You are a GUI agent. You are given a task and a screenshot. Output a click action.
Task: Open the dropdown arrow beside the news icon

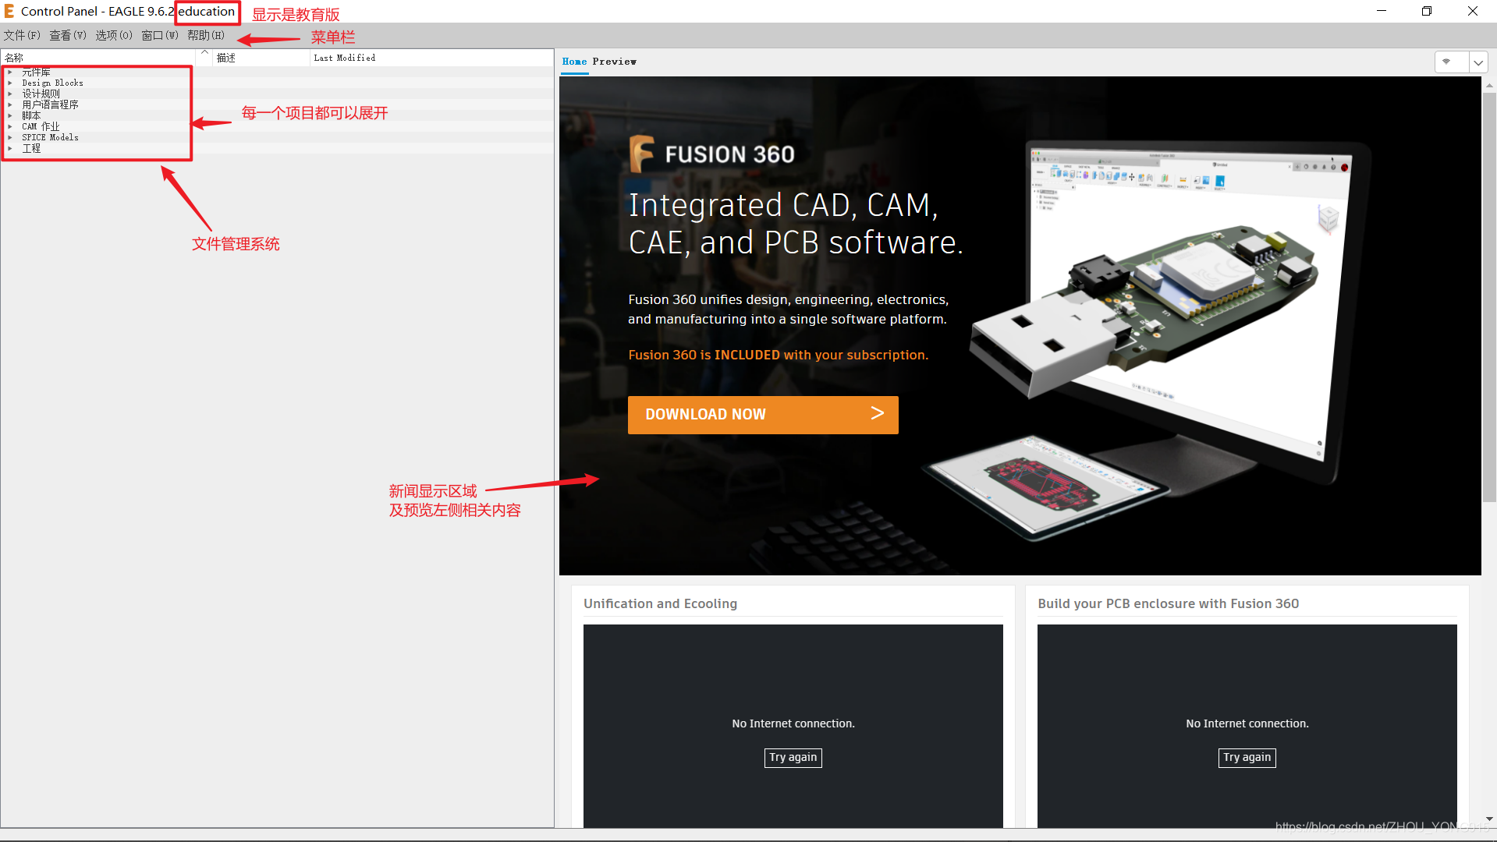pos(1478,62)
